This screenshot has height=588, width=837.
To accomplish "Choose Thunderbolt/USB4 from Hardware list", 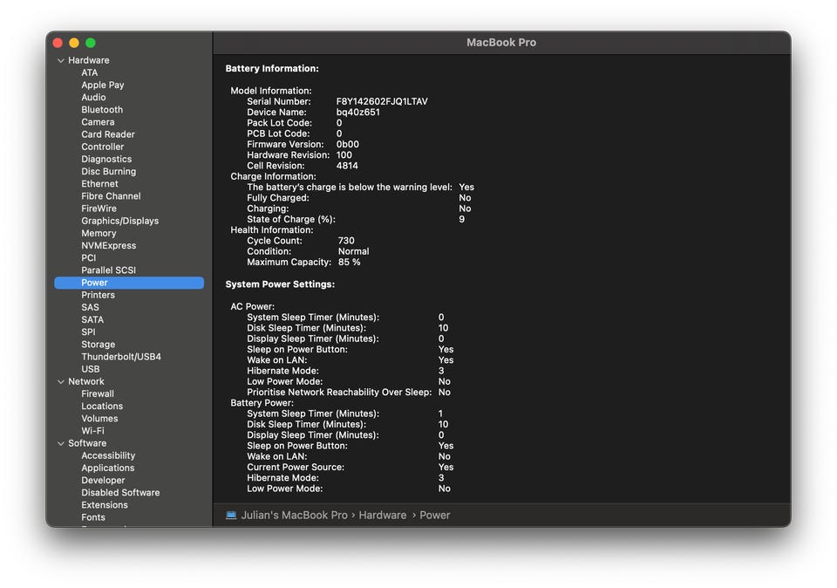I will (x=121, y=356).
